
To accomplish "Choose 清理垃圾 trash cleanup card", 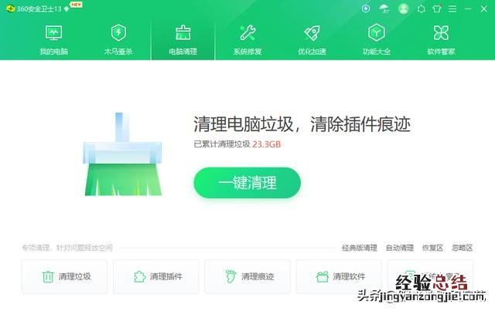I will pos(64,276).
